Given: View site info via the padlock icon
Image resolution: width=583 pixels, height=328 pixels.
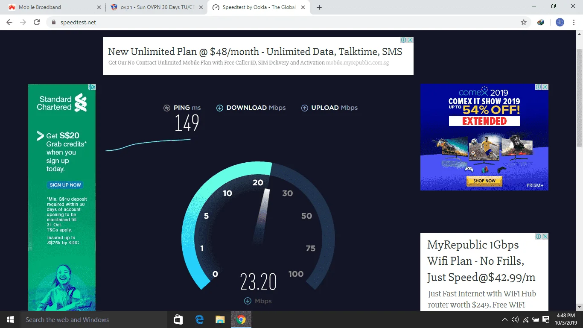Looking at the screenshot, I should (54, 23).
